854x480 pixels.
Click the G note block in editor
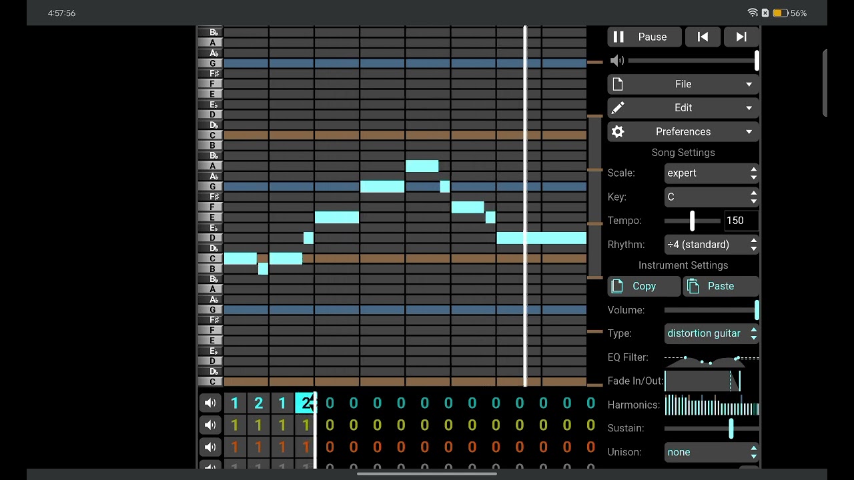(x=382, y=187)
